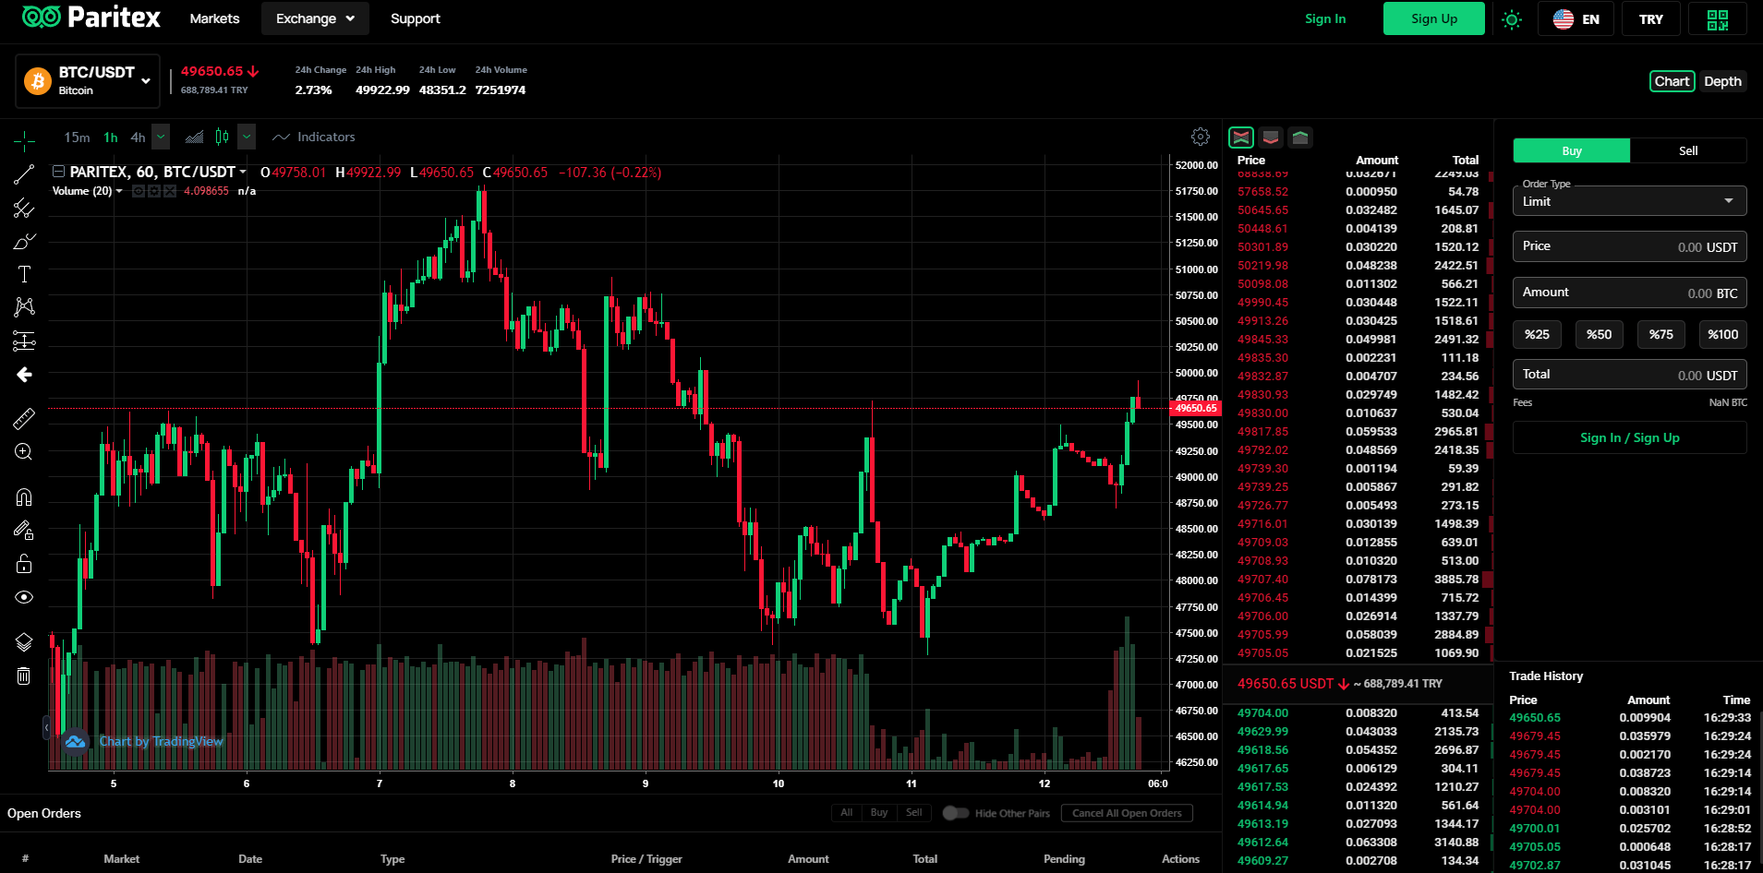Toggle Hide Other Pairs switch
The height and width of the screenshot is (873, 1763).
(956, 813)
